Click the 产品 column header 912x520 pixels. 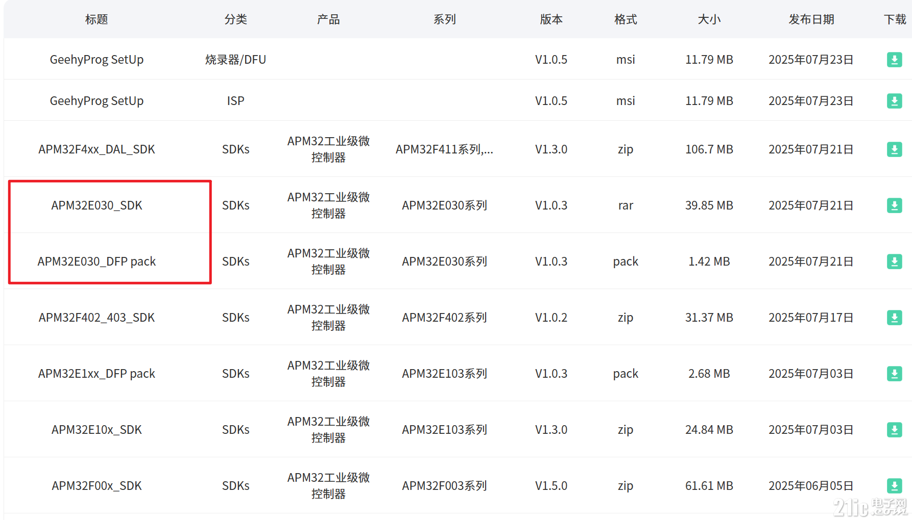click(x=328, y=19)
